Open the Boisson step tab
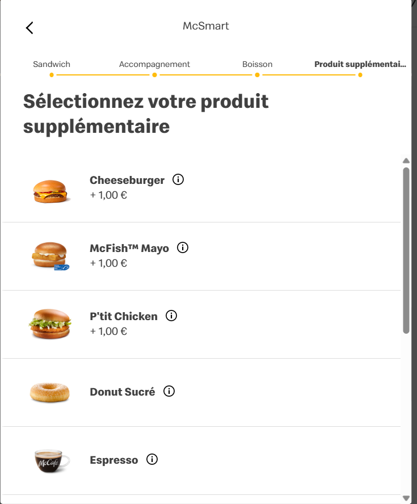Screen dimensions: 417x504 pos(257,65)
